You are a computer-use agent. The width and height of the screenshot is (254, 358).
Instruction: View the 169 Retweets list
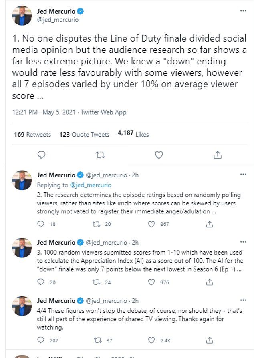click(32, 135)
